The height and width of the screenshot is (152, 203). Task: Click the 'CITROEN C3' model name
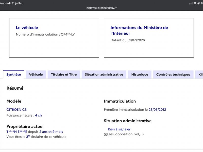[x=16, y=110]
